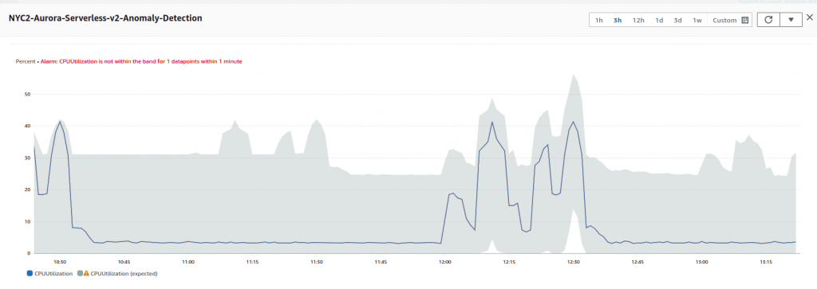Refresh the graph with the reload icon
Screen dimensions: 817x289
[x=768, y=20]
